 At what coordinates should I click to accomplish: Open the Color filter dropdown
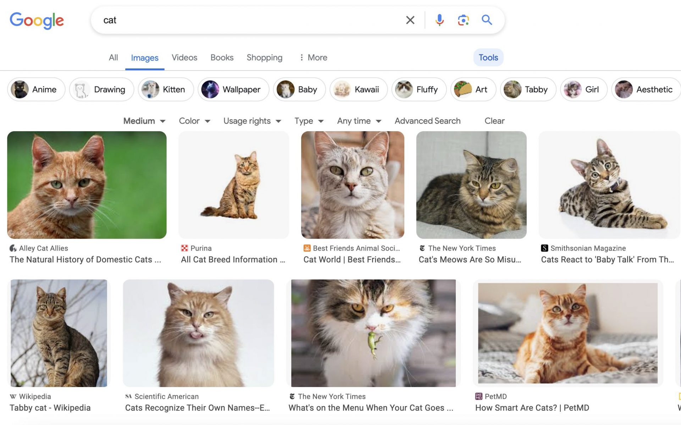(194, 121)
